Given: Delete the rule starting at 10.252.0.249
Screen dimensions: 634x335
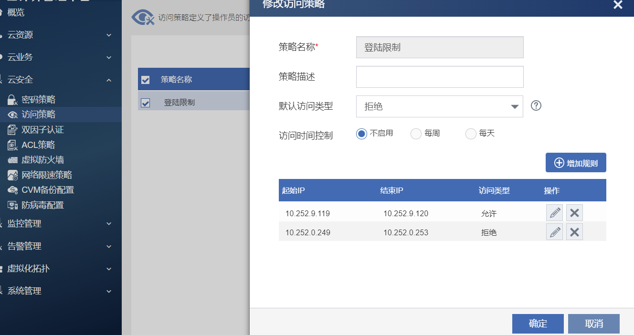Looking at the screenshot, I should point(574,232).
